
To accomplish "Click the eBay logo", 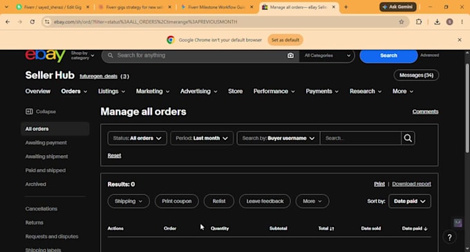I will click(x=45, y=55).
